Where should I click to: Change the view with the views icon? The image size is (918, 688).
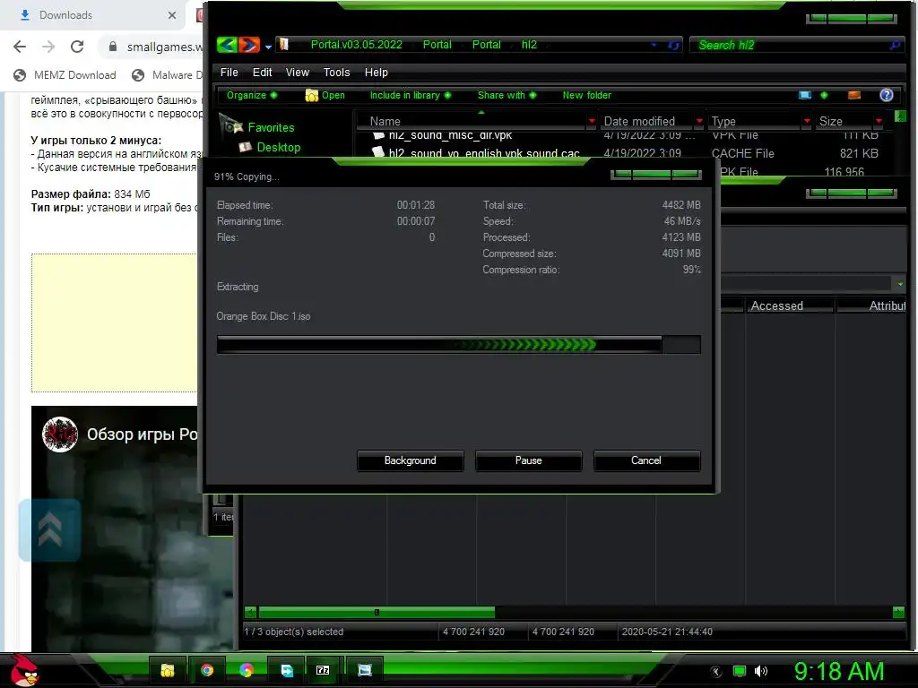coord(805,95)
